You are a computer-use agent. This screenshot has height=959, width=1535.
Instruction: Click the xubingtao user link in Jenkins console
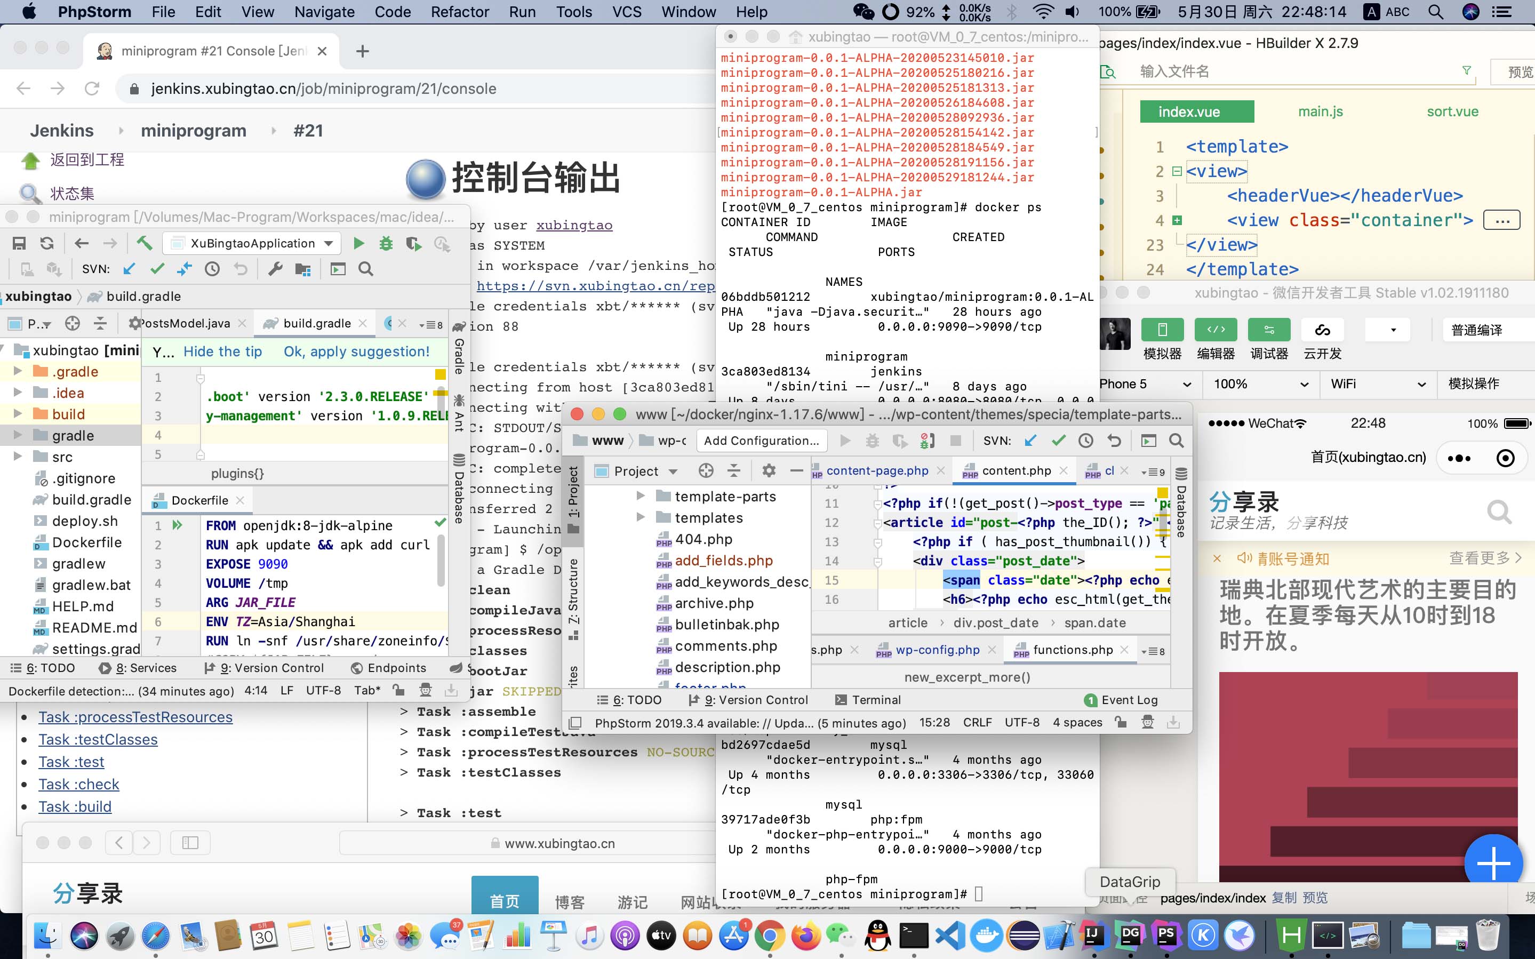pos(574,225)
